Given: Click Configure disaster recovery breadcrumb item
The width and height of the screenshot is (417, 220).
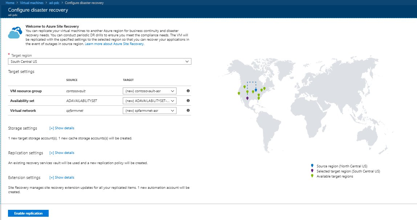Looking at the screenshot, I should click(84, 3).
